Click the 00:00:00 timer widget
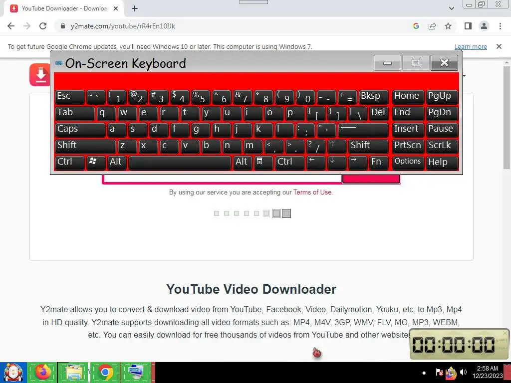The image size is (511, 383). 460,344
